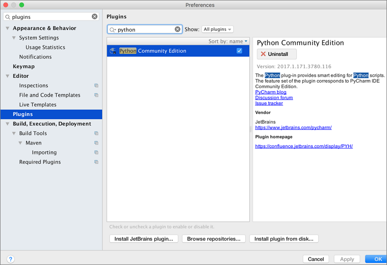
Task: Clear the 'python' plugin search field
Action: pos(178,29)
